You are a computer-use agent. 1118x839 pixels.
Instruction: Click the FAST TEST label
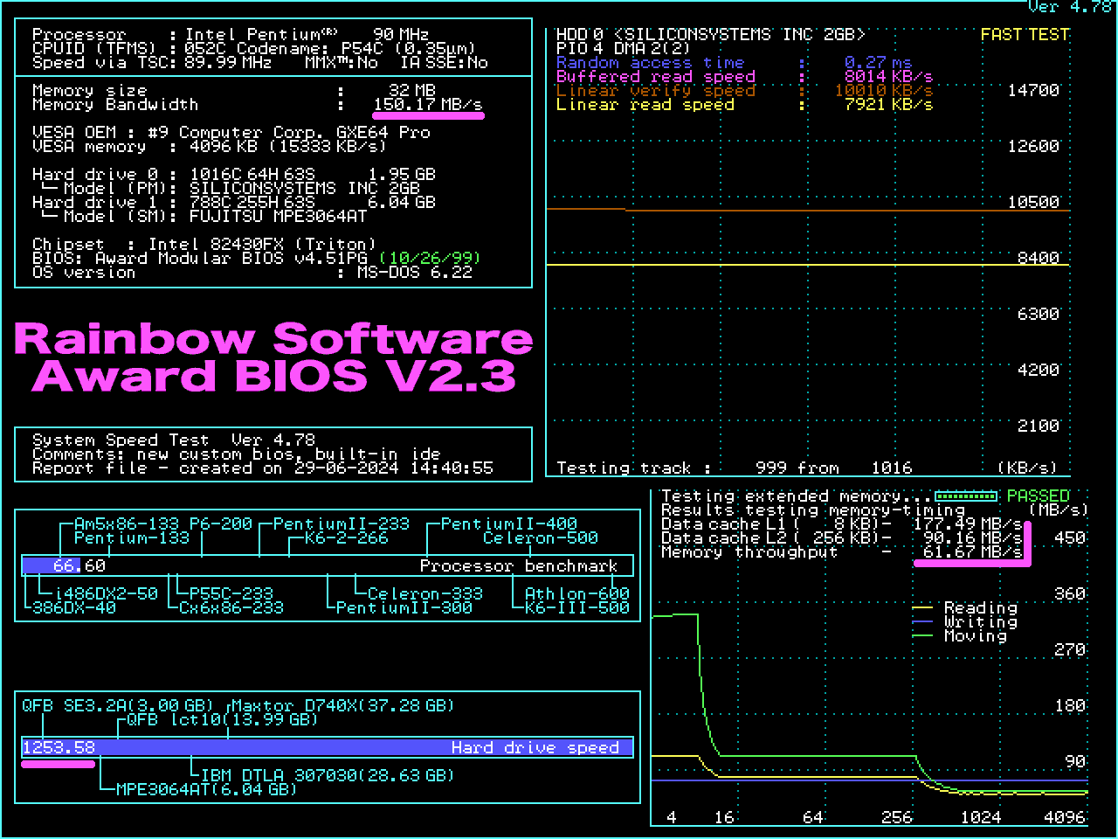point(1025,35)
